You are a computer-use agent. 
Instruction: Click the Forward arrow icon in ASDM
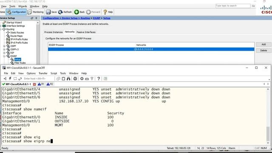(88, 12)
